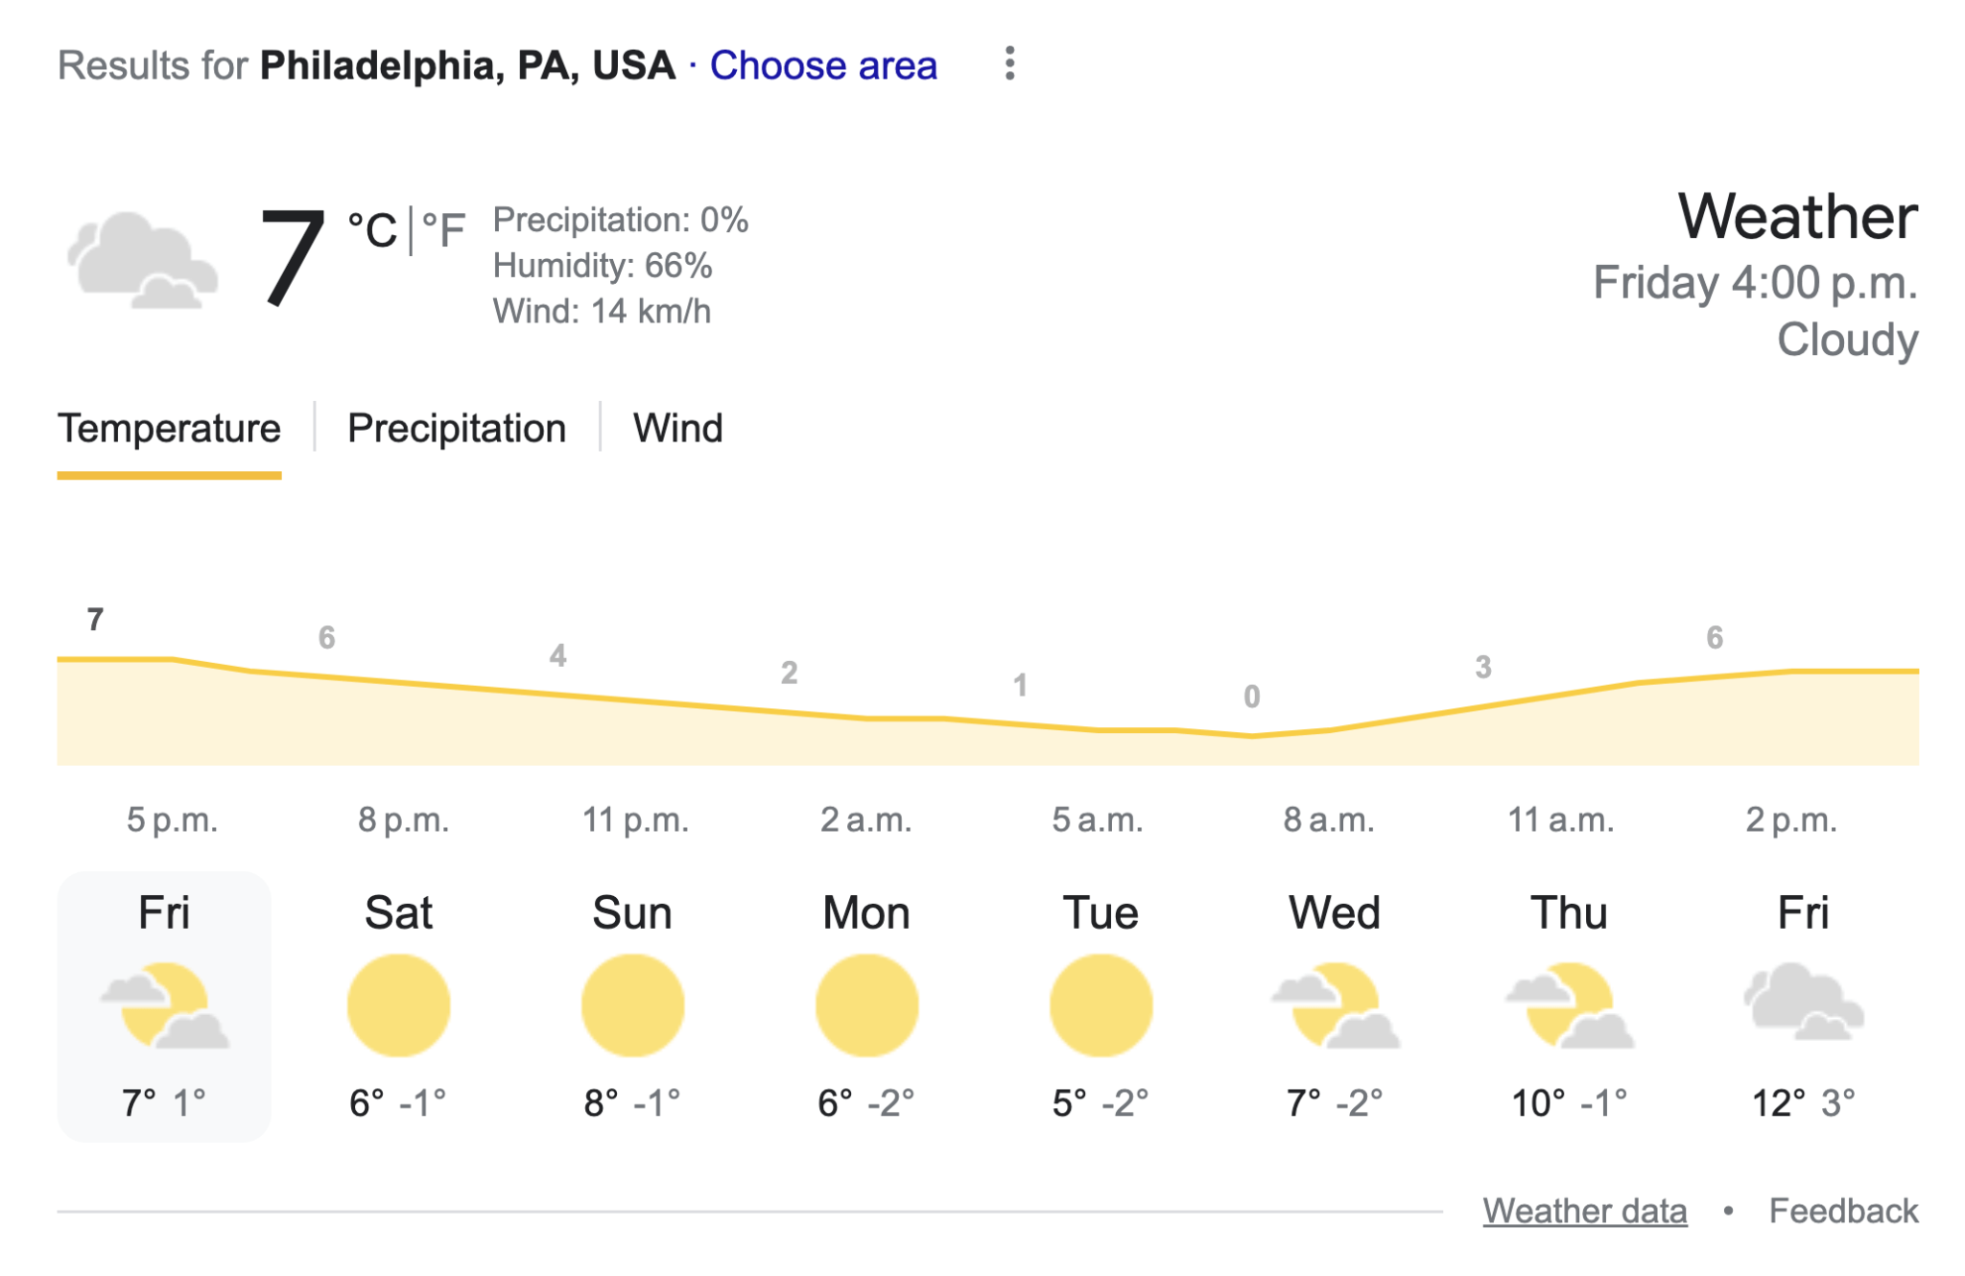Select Wednesday's partly cloudy icon
This screenshot has height=1276, width=1965.
[x=1335, y=1005]
